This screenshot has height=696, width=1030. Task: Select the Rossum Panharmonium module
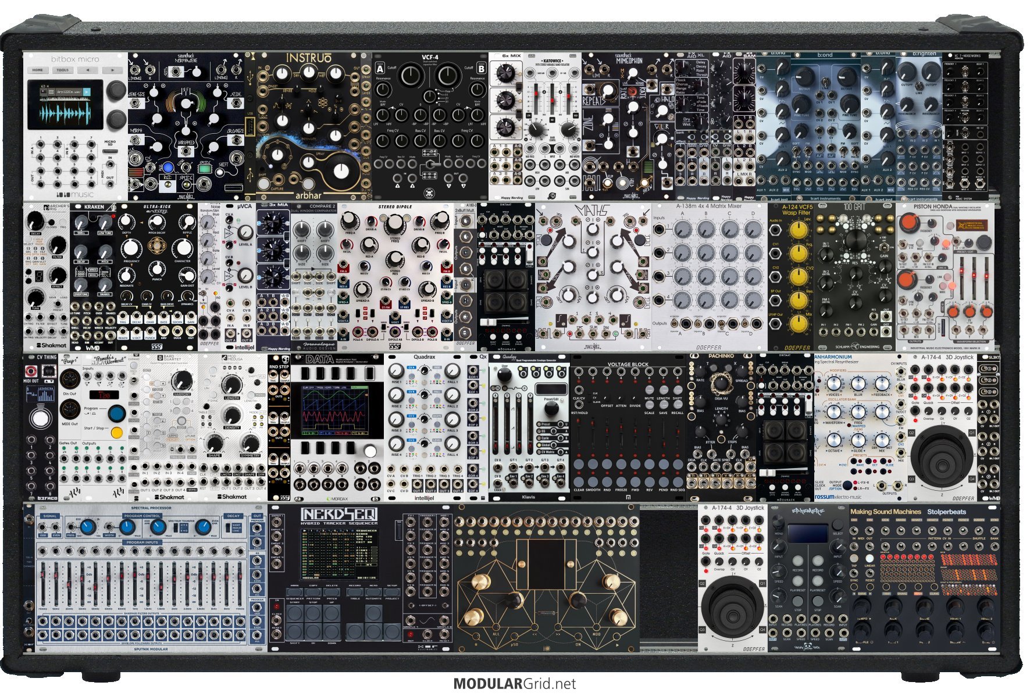[x=861, y=428]
